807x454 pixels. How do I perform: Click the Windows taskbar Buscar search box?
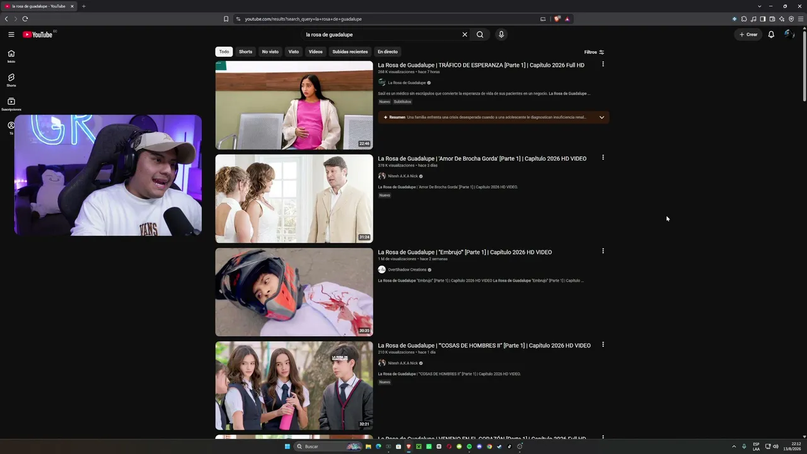coord(328,446)
